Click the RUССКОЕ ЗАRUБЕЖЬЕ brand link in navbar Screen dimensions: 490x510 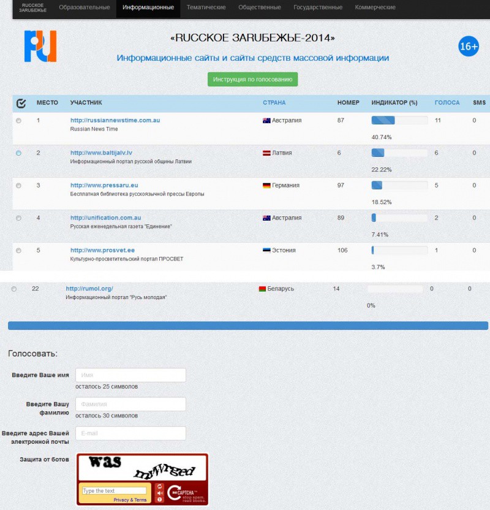point(32,8)
